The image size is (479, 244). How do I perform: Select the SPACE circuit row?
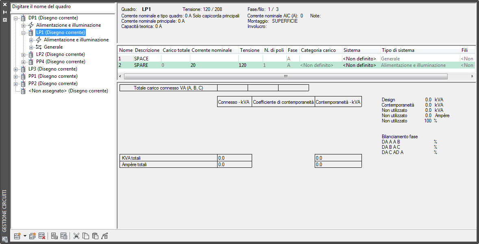296,58
